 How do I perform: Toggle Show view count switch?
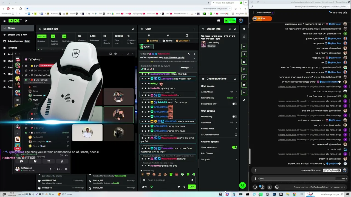pyautogui.click(x=234, y=147)
